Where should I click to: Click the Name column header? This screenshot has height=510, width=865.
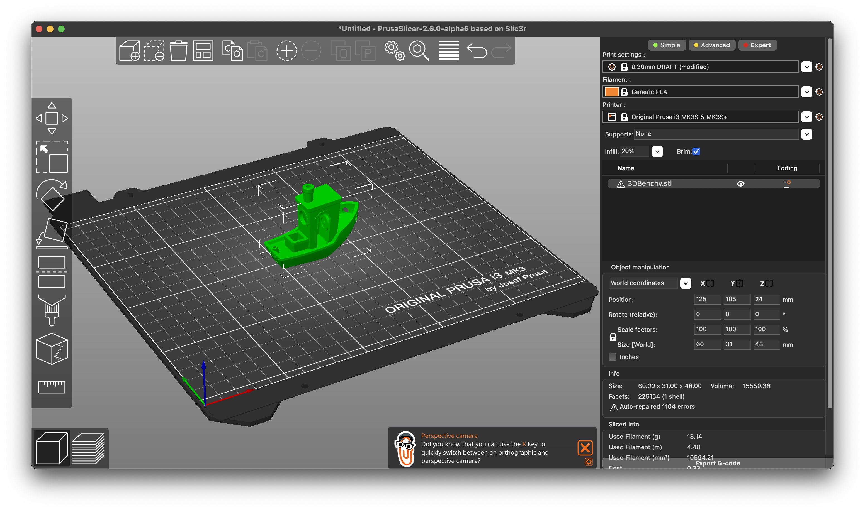(625, 168)
